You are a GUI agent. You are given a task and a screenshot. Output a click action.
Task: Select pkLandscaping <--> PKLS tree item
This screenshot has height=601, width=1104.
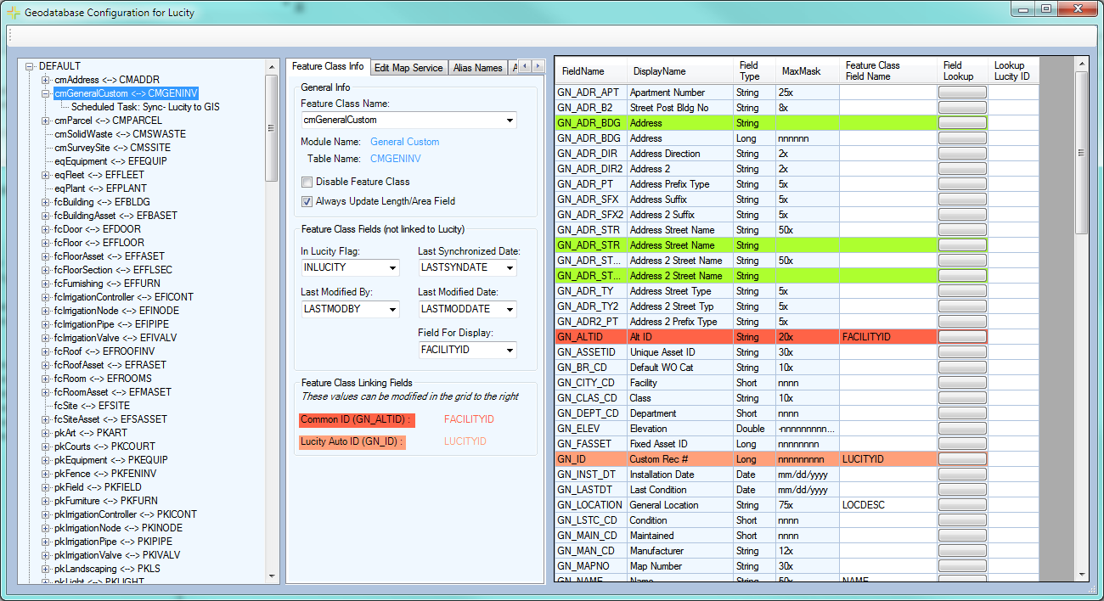[107, 569]
